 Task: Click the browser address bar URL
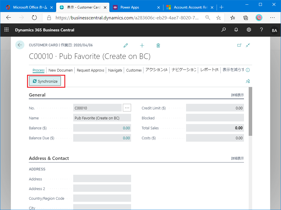(x=127, y=18)
